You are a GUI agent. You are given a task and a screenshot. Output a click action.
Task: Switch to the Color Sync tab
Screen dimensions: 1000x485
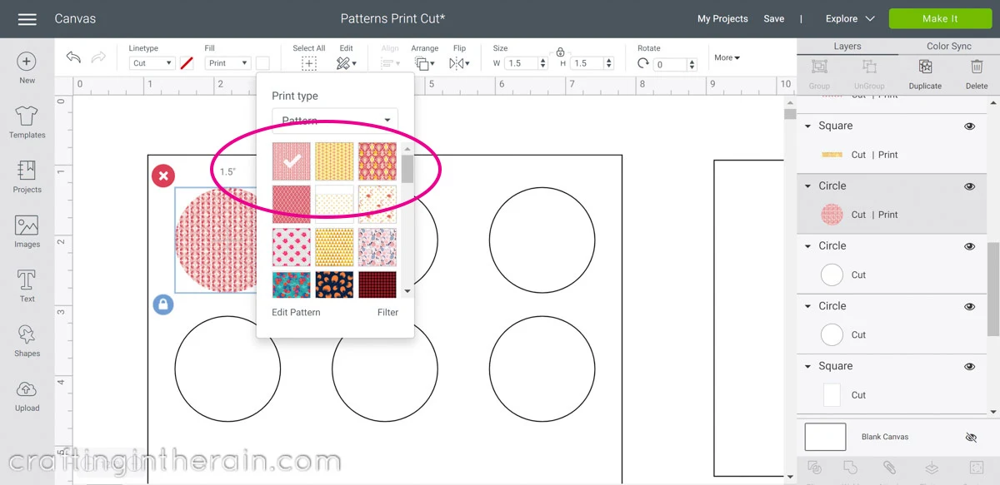(x=949, y=47)
